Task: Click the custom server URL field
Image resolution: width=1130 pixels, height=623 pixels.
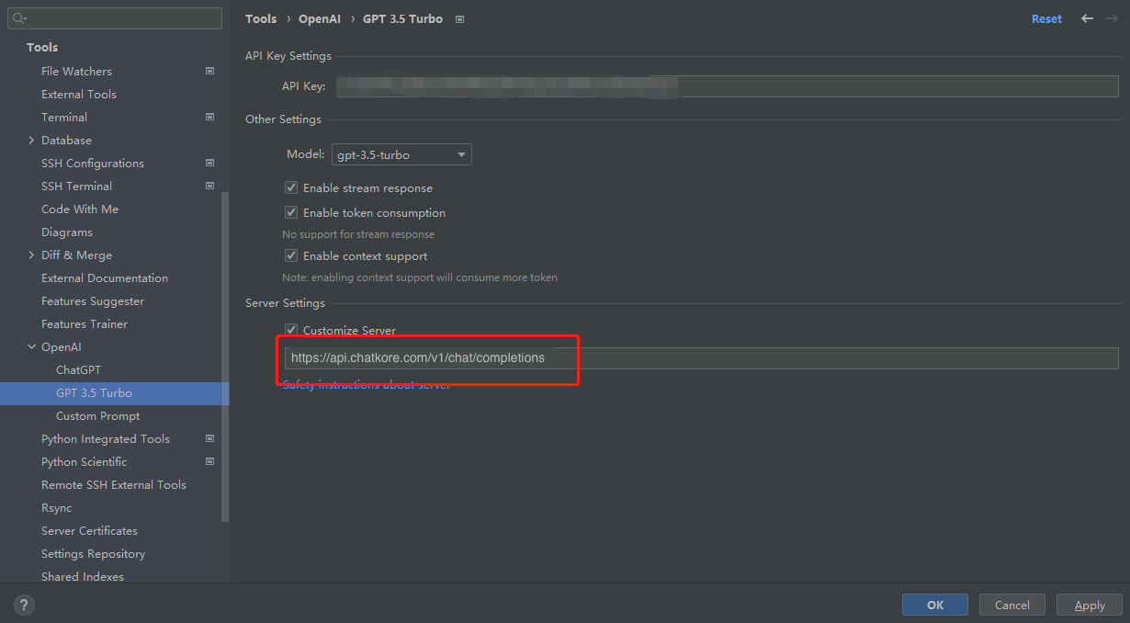Action: (x=700, y=357)
